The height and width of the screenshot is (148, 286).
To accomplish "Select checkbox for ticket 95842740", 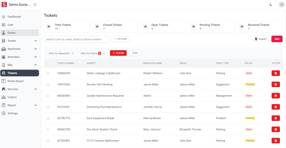I will tap(48, 129).
